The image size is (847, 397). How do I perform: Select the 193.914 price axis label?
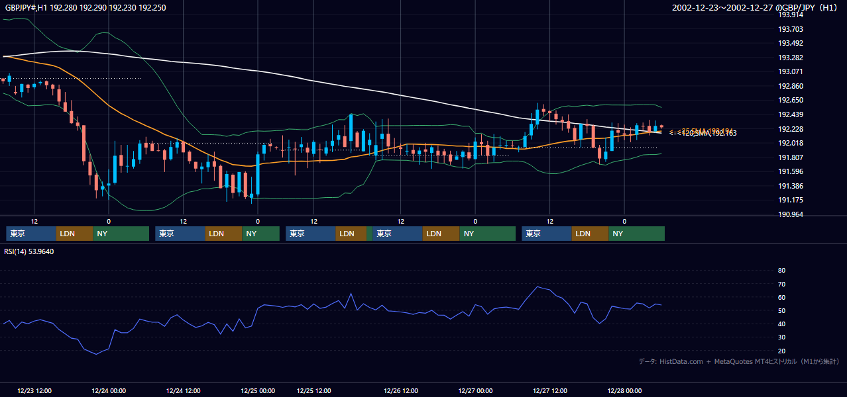[790, 15]
